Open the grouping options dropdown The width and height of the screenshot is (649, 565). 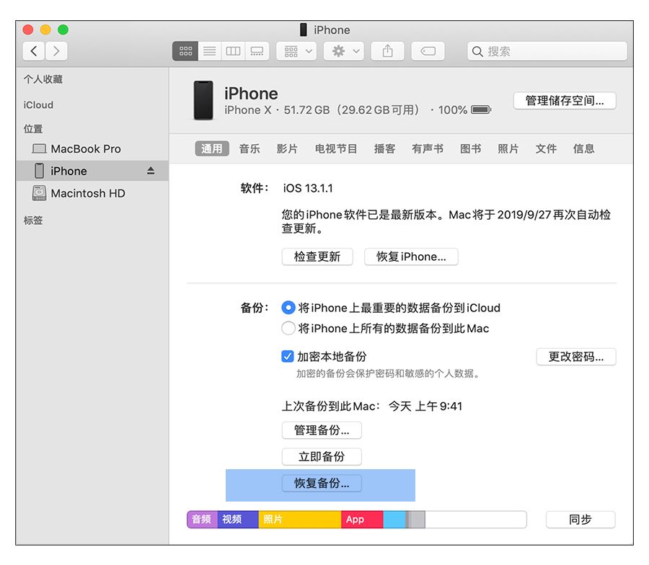coord(296,51)
